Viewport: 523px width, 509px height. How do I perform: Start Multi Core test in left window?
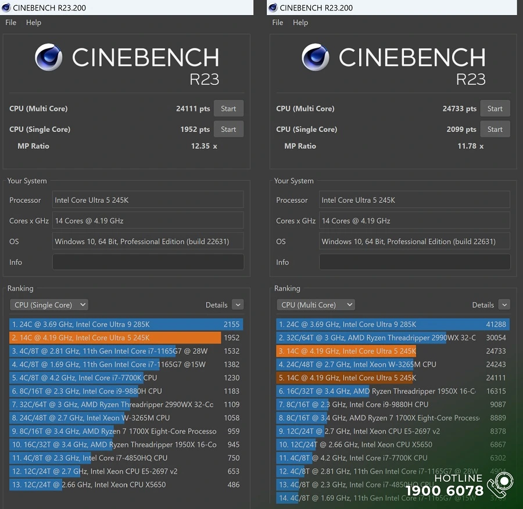pos(228,109)
